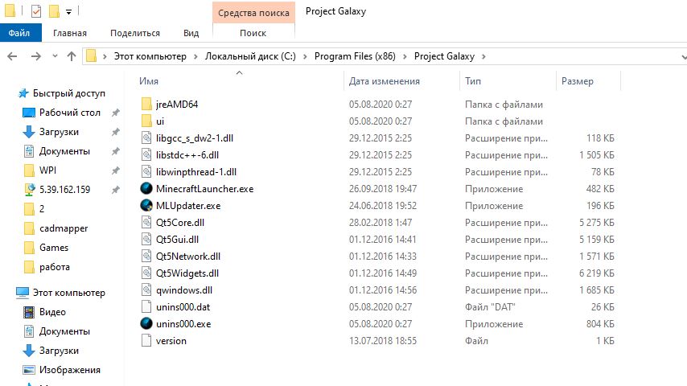This screenshot has width=687, height=386.
Task: Select the Qt5Network.dll file name
Action: (x=188, y=257)
